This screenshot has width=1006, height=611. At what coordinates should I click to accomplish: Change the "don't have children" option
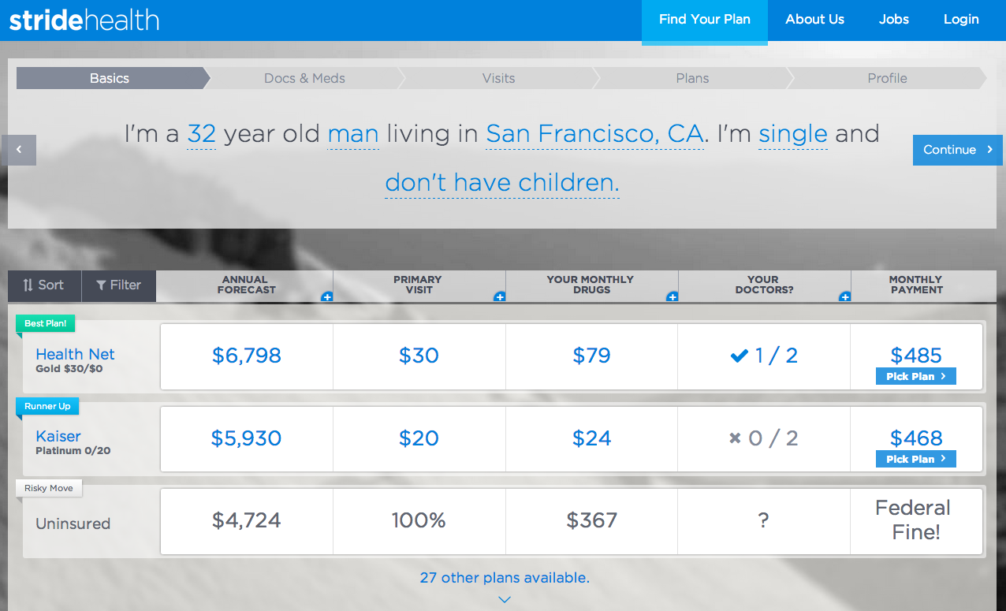pos(502,183)
